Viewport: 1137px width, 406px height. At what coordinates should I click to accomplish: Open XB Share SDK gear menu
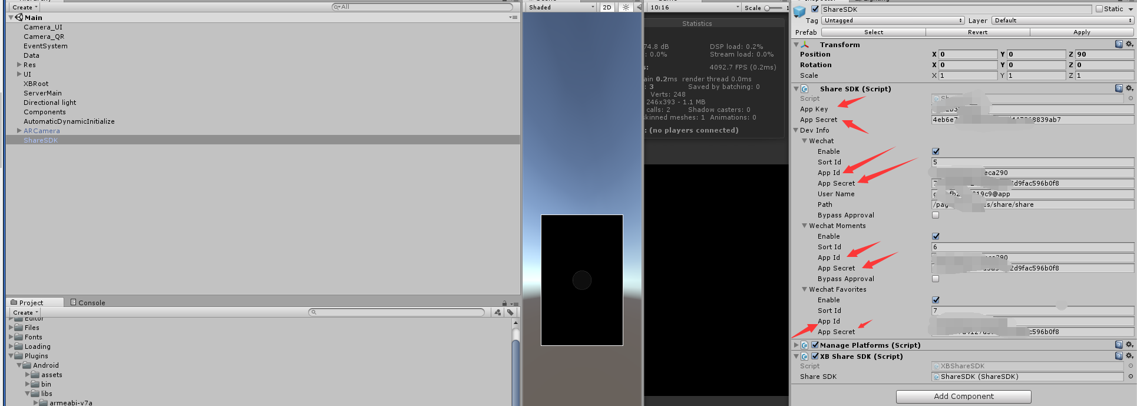coord(1129,356)
